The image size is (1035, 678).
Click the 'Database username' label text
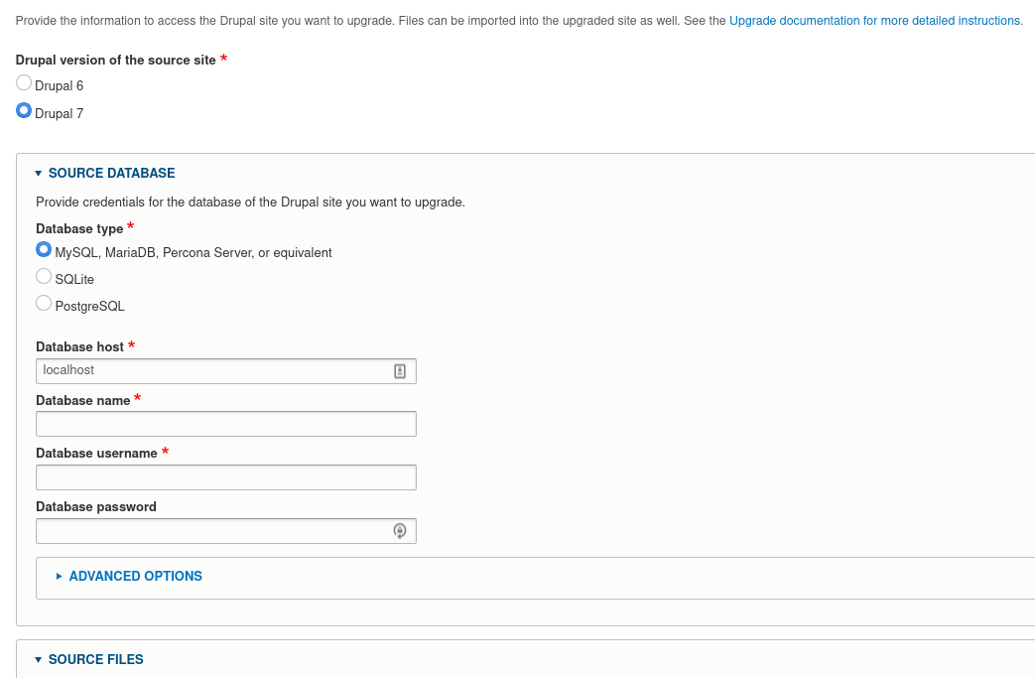click(96, 453)
